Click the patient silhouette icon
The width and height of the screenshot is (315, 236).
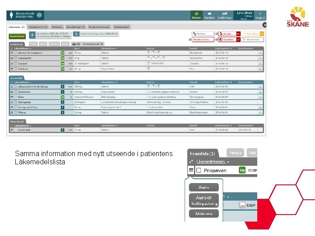pos(11,15)
